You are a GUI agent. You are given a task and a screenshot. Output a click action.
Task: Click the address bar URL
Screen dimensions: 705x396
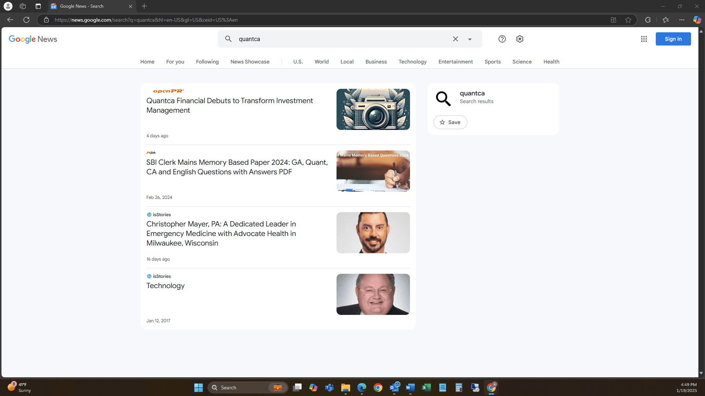pos(146,20)
